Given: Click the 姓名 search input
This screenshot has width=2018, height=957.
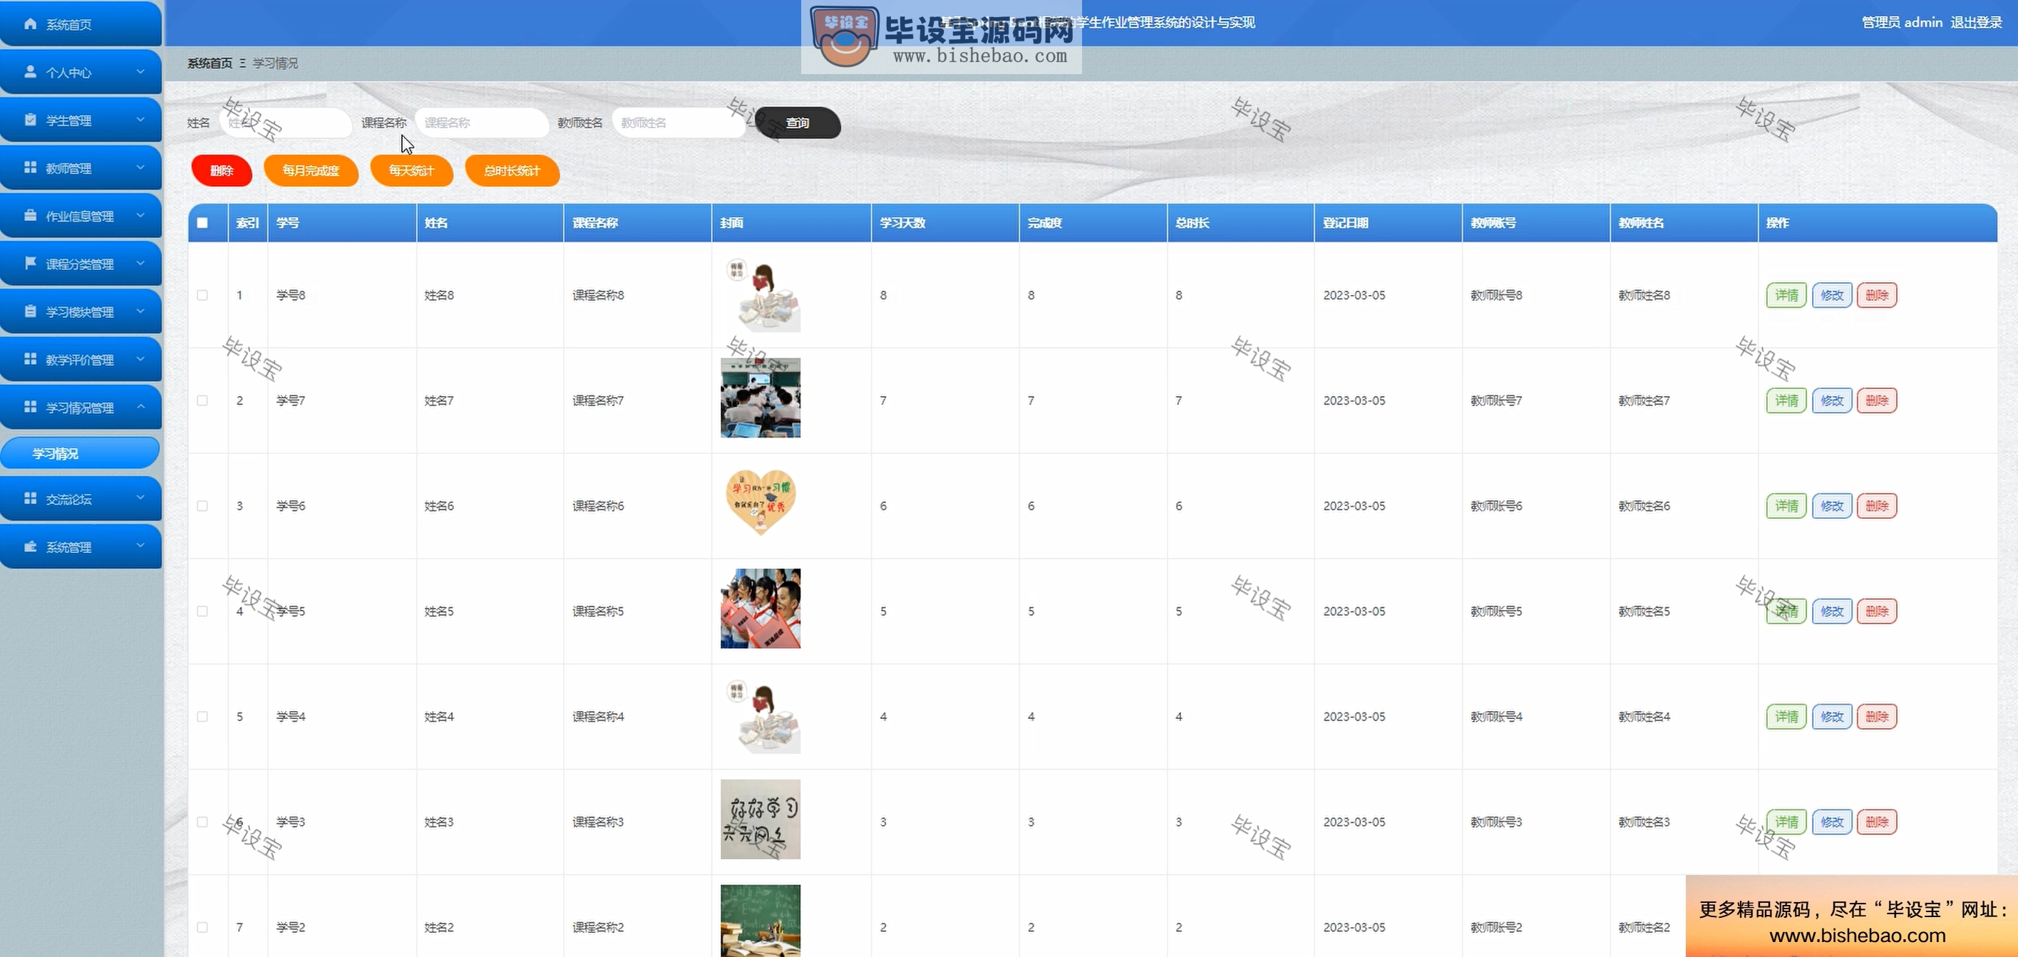Looking at the screenshot, I should (285, 123).
